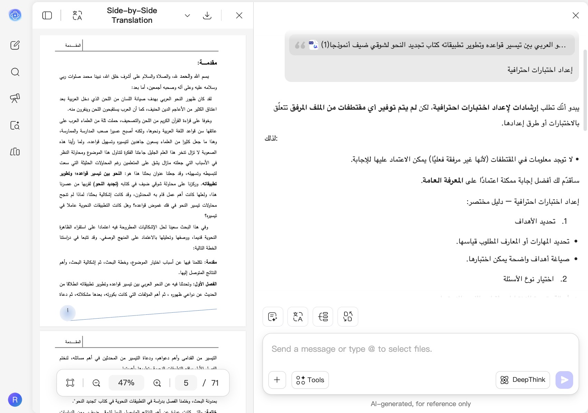
Task: Open the search icon in left sidebar
Action: pos(15,72)
